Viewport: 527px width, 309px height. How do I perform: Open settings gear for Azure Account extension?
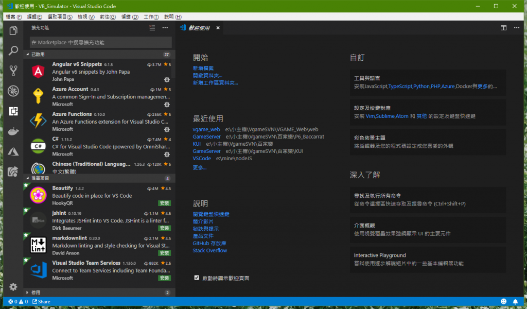167,105
